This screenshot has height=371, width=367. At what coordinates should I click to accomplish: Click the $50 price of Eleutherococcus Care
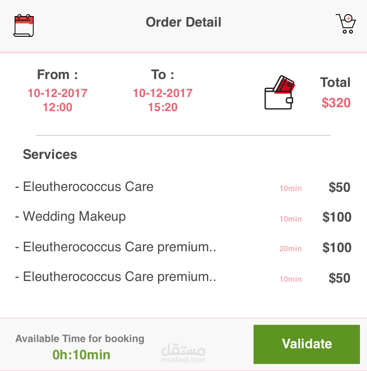(x=339, y=187)
